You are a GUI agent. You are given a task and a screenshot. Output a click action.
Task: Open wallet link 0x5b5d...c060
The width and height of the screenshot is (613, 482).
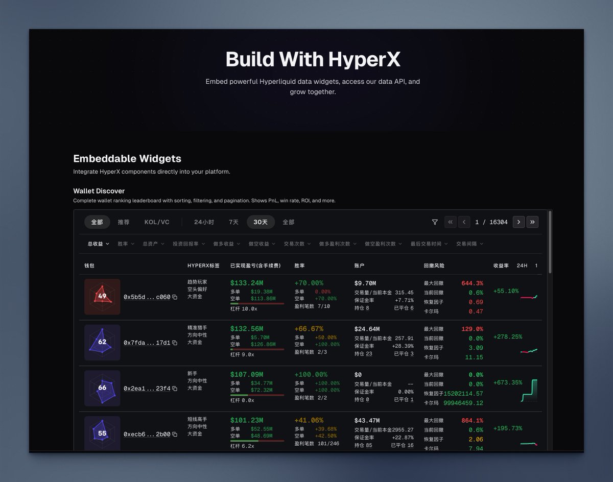(147, 297)
